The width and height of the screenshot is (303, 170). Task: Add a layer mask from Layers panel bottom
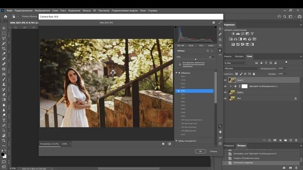point(275,140)
